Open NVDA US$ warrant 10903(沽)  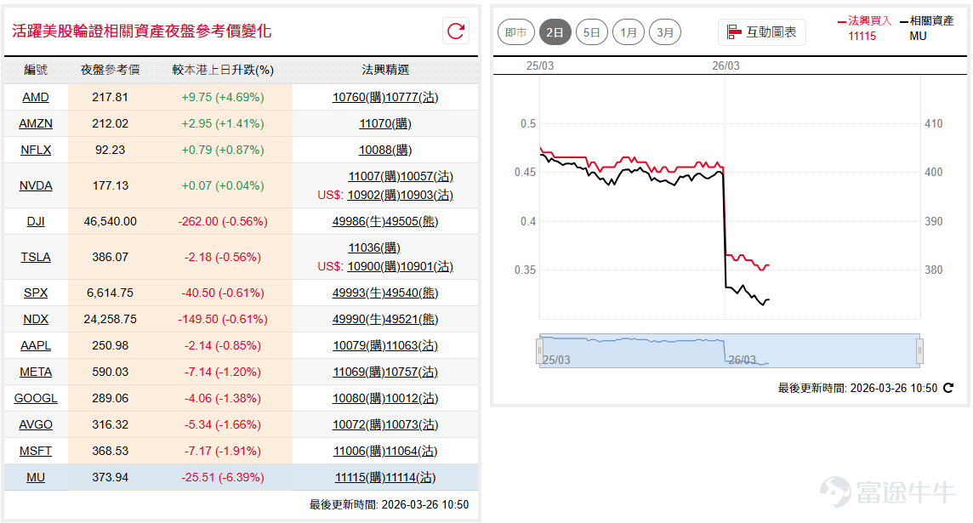pos(427,195)
